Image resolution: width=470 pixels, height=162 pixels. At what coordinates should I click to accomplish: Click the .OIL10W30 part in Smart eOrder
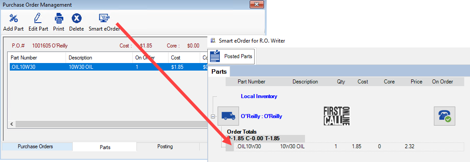(x=249, y=146)
